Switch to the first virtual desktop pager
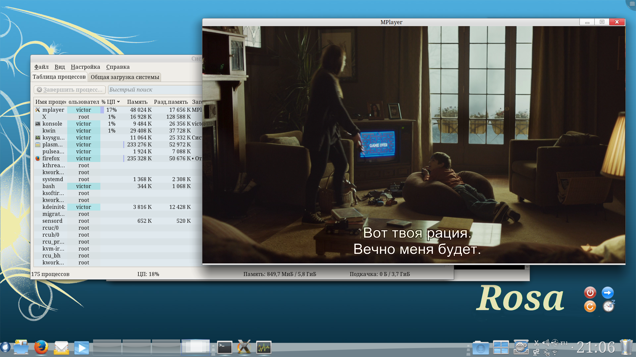The width and height of the screenshot is (636, 357). click(x=107, y=347)
